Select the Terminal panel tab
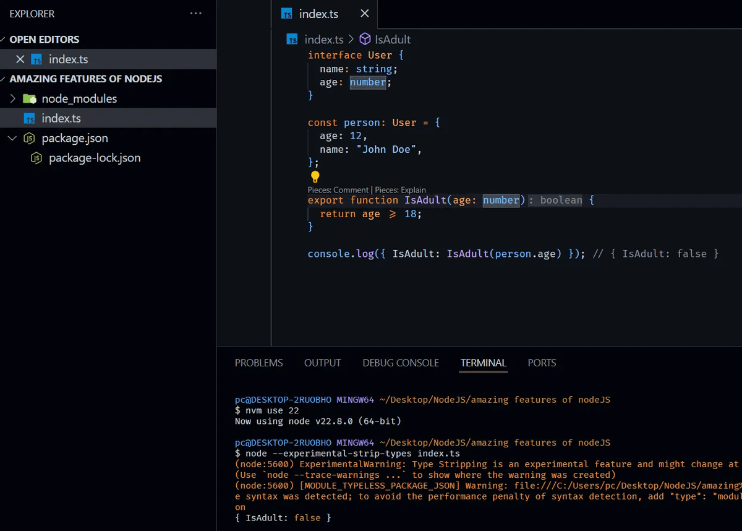 coord(484,363)
